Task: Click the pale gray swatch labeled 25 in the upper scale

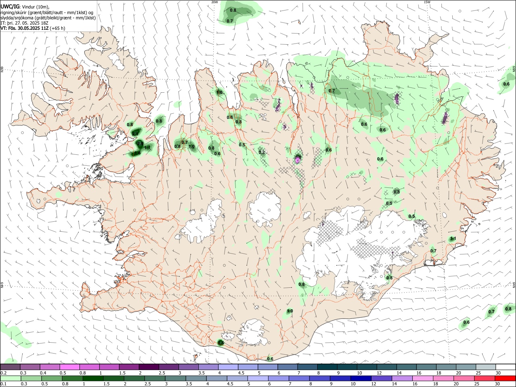Action: [485, 367]
